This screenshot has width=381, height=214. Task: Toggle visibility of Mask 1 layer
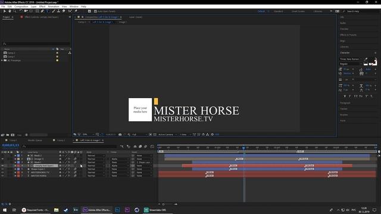pos(2,162)
